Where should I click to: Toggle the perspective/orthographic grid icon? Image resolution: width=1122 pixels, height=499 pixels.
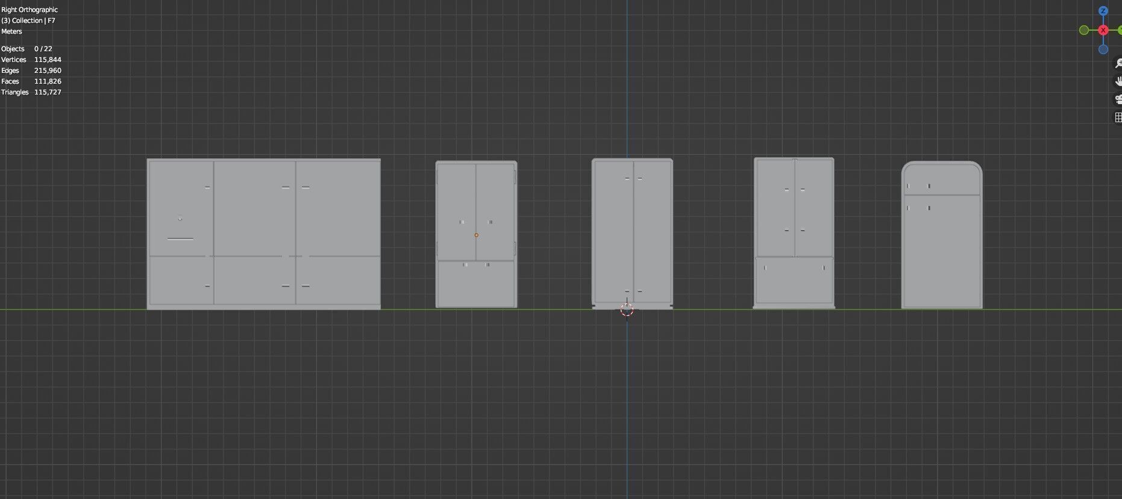(1118, 117)
